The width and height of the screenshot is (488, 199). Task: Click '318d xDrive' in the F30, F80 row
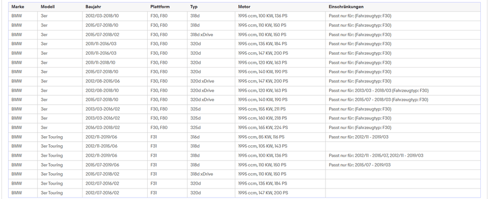tap(202, 34)
